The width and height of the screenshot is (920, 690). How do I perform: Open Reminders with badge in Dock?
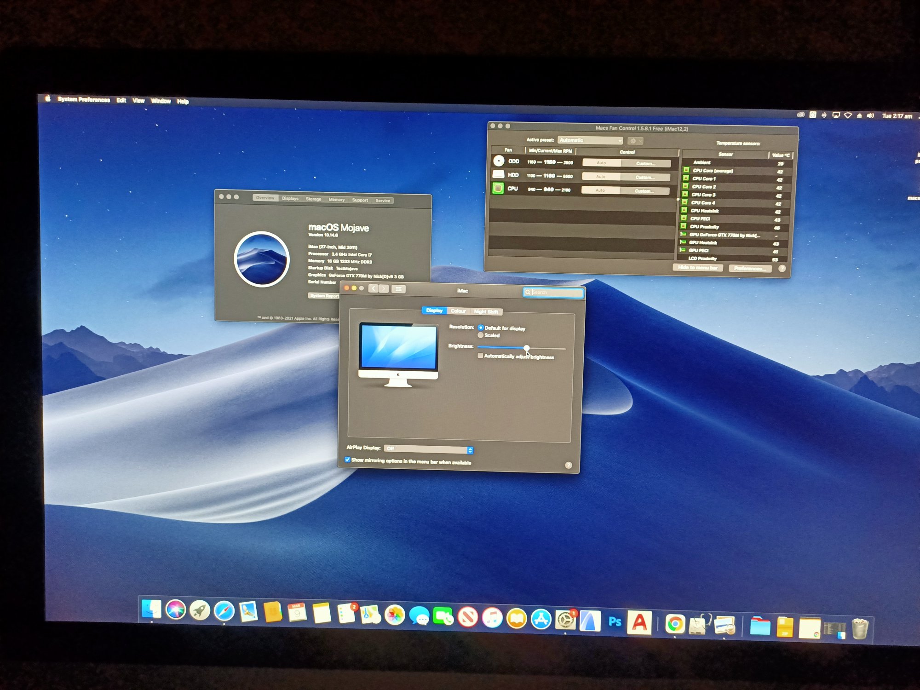346,614
